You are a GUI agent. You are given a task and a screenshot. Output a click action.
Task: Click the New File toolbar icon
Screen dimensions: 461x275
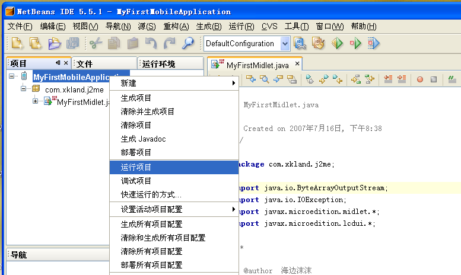[17, 43]
